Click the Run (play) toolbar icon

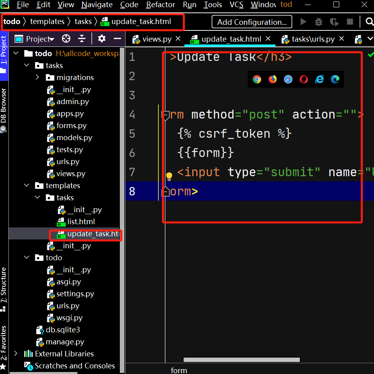pos(303,22)
